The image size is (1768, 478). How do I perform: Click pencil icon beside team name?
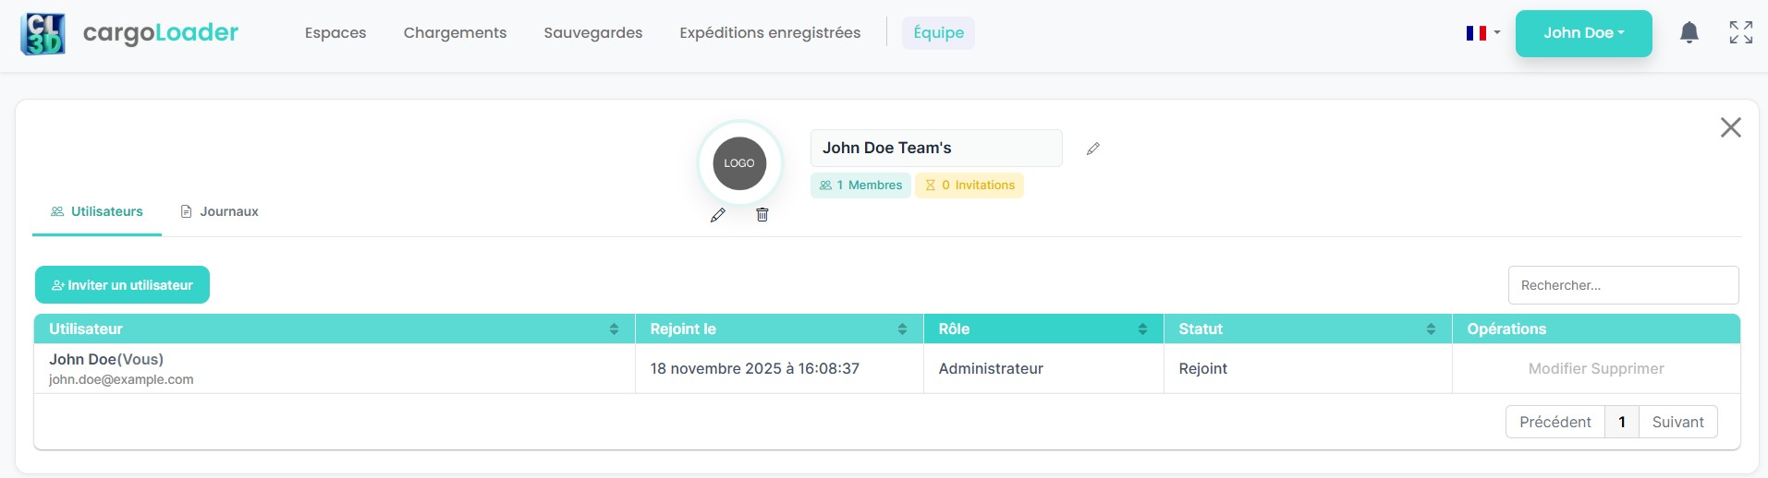click(1092, 149)
